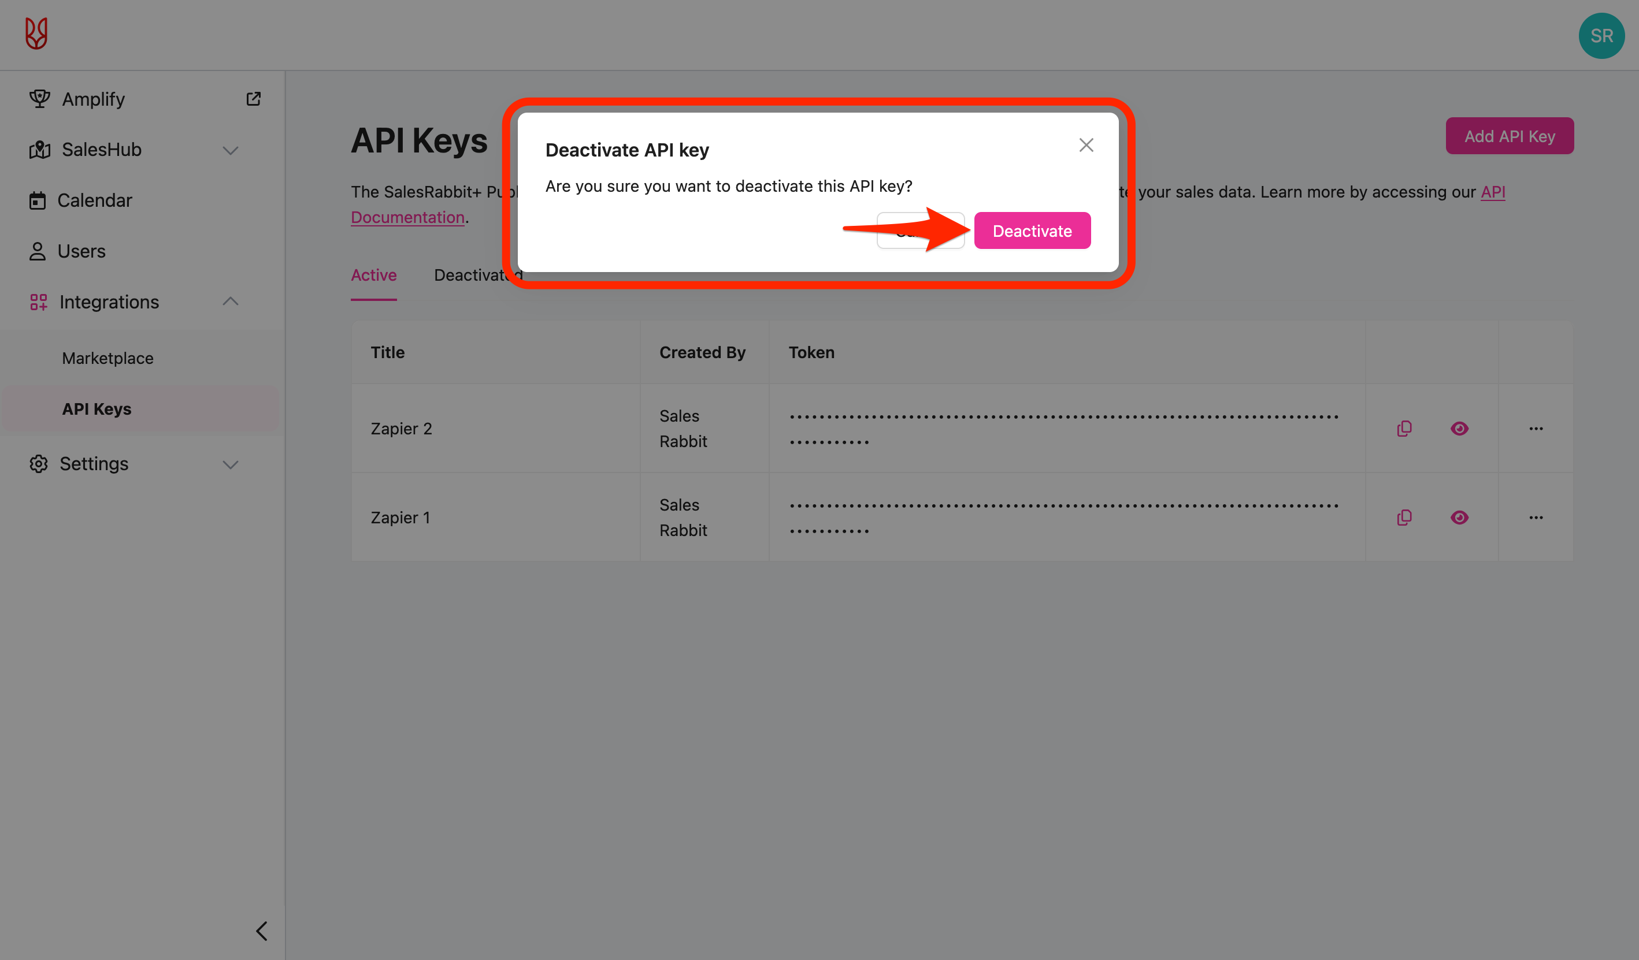The width and height of the screenshot is (1639, 960).
Task: Switch to the Active tab
Action: (373, 275)
